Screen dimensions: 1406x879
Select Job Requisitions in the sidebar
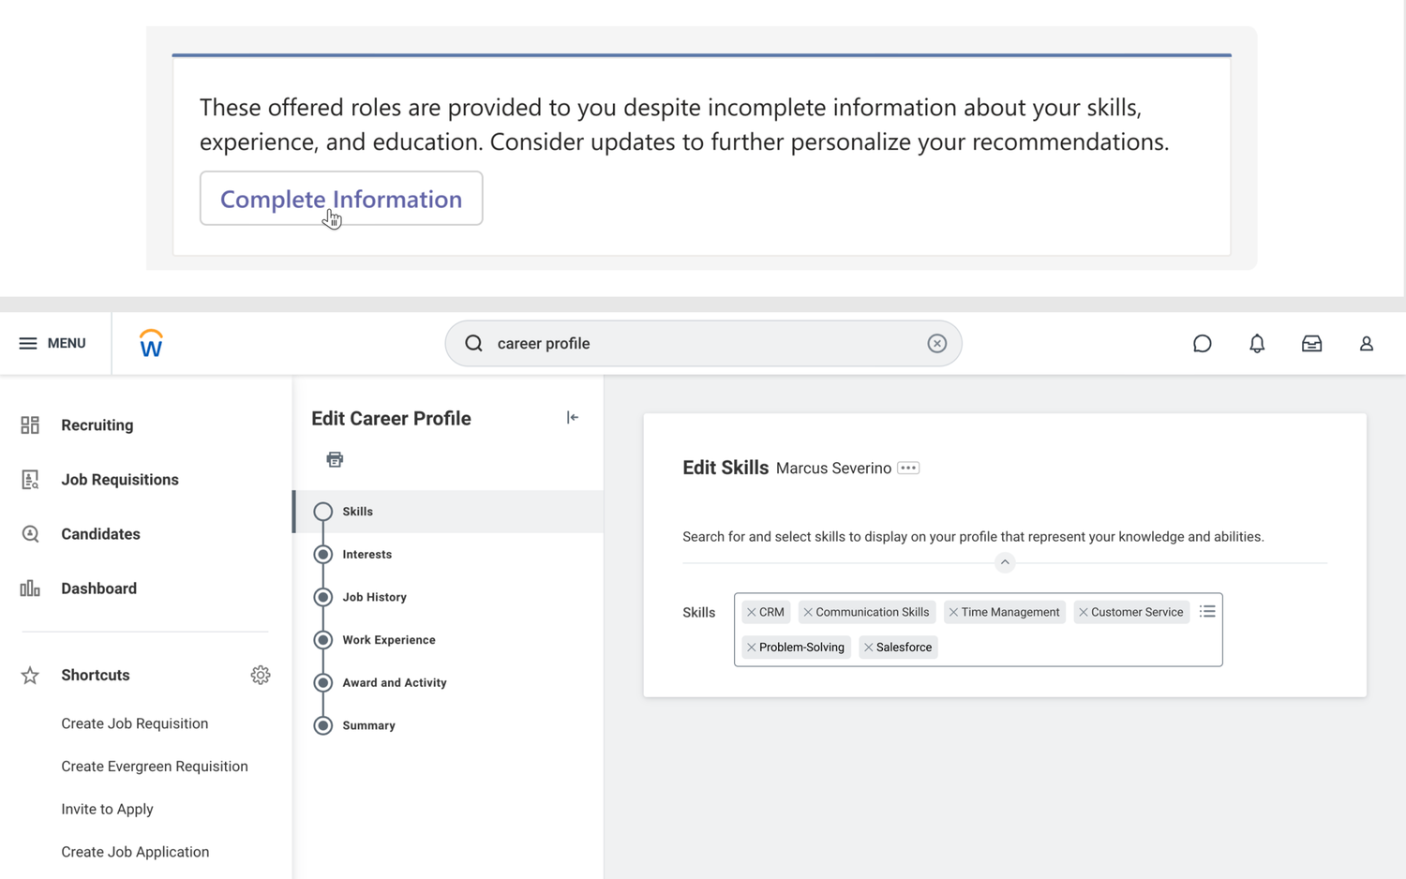(119, 479)
